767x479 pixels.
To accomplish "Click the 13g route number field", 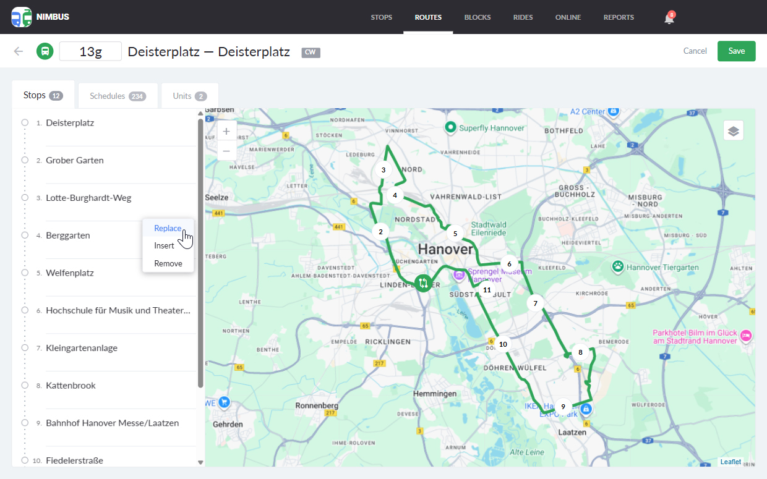I will (x=90, y=51).
